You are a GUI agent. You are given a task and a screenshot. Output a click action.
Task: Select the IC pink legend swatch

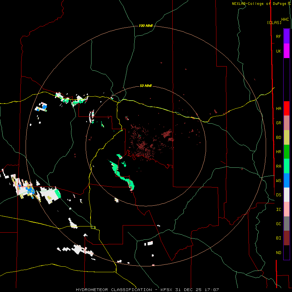click(286, 209)
